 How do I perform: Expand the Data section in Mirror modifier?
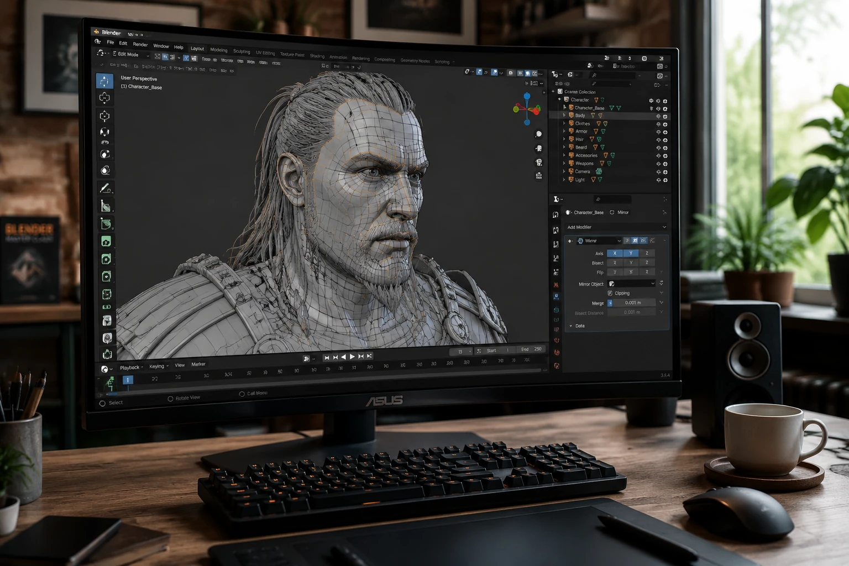[x=571, y=326]
